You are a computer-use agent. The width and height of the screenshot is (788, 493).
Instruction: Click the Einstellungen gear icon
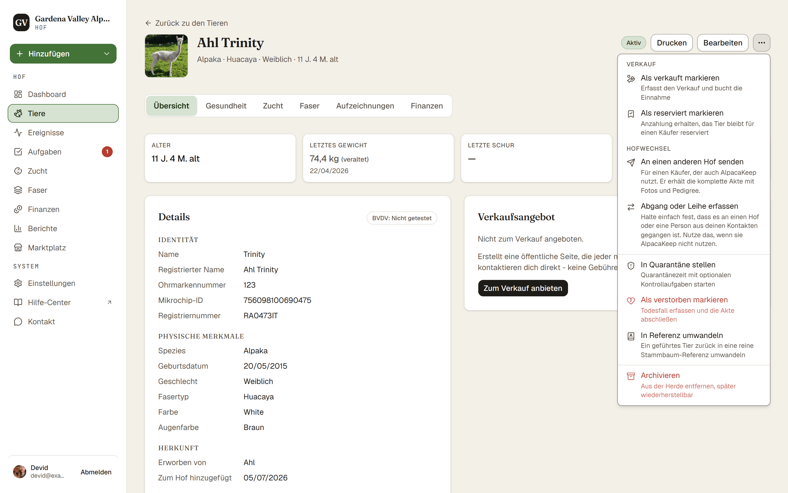[18, 283]
